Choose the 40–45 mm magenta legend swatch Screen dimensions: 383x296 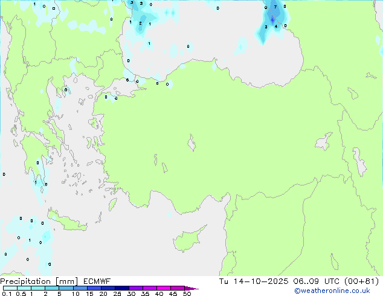tap(164, 288)
